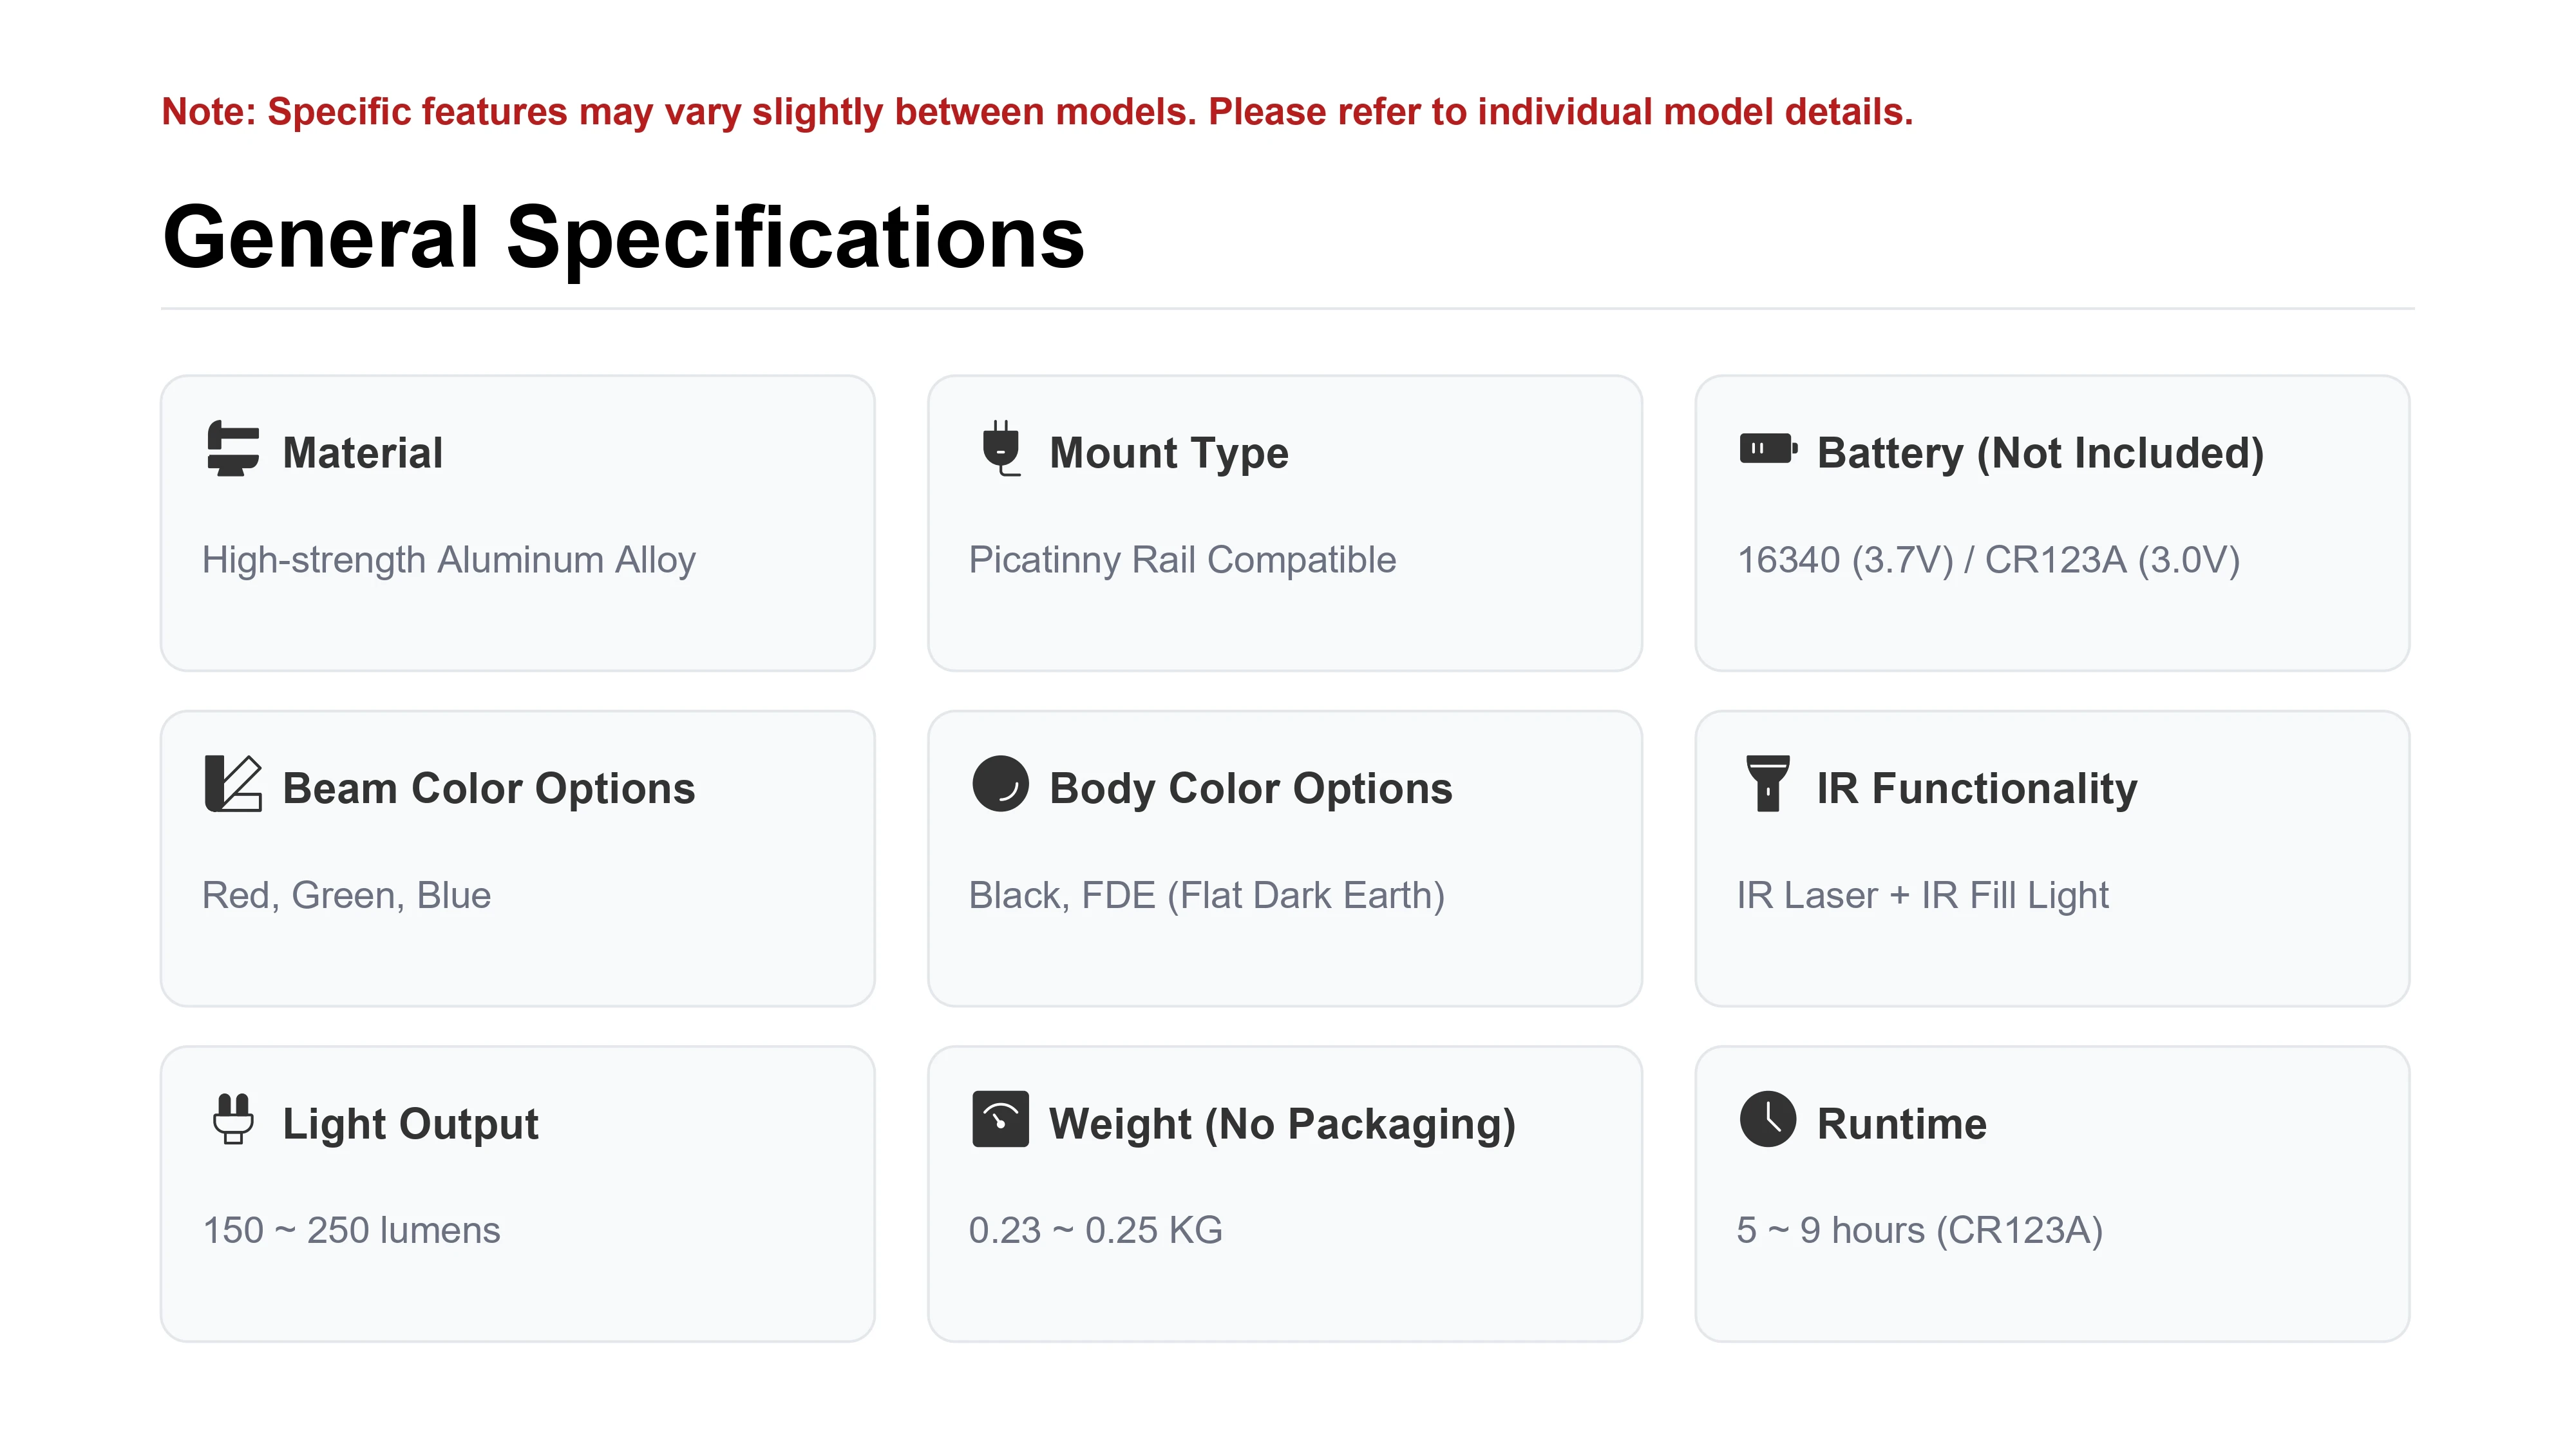Click the Material card icon
Image resolution: width=2576 pixels, height=1449 pixels.
(x=232, y=448)
